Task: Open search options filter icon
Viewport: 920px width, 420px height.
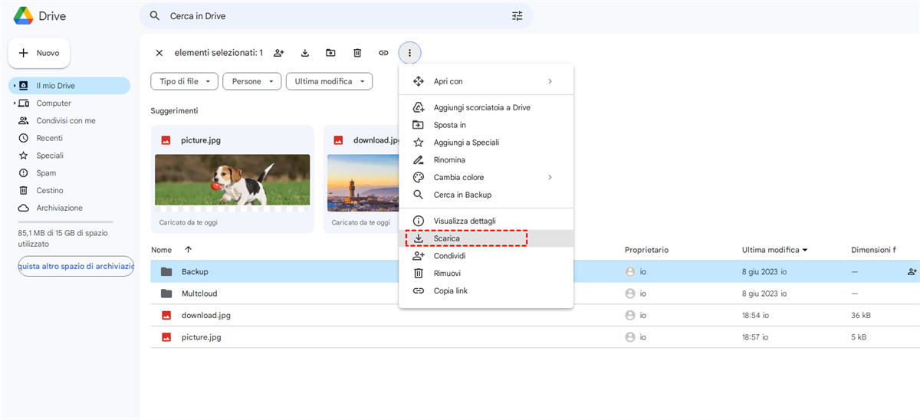Action: [x=517, y=15]
